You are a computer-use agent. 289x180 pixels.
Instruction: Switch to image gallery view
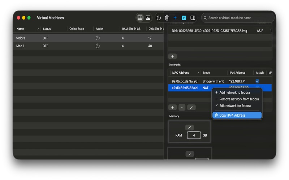click(148, 18)
